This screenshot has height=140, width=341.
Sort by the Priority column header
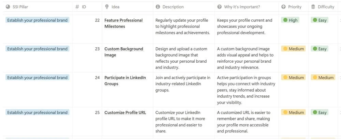(x=295, y=7)
